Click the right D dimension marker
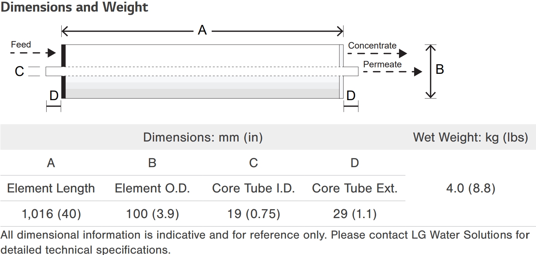The height and width of the screenshot is (255, 536). (x=351, y=106)
